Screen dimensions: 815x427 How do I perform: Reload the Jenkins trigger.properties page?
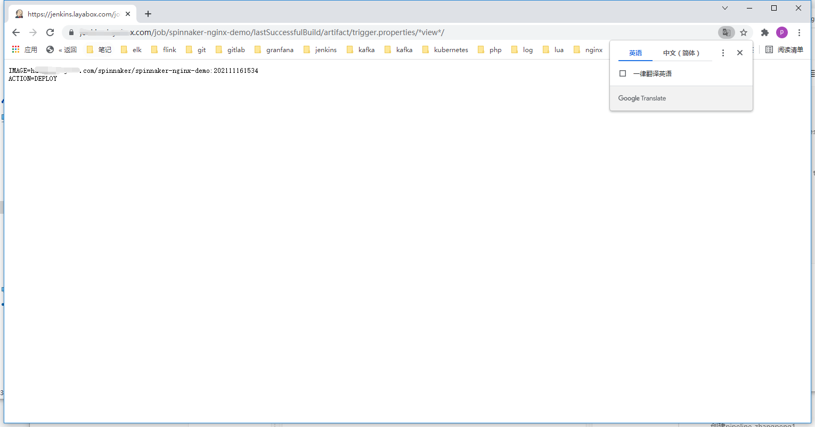pos(50,32)
